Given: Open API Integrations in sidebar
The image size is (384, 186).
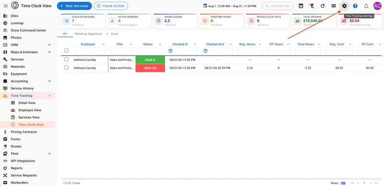Looking at the screenshot, I should click(x=23, y=161).
